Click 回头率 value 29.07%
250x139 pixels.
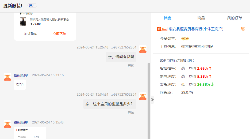pos(187,92)
